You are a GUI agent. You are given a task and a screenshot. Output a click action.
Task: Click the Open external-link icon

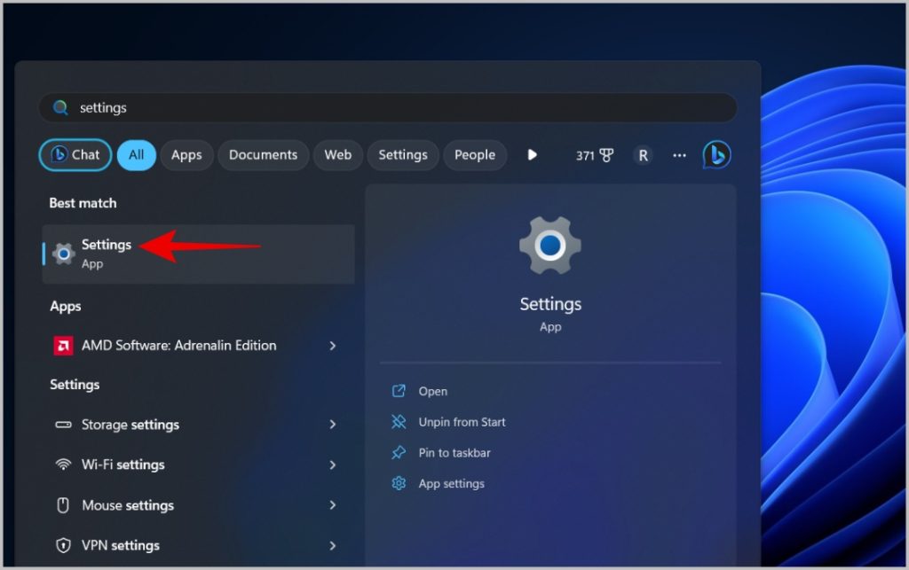click(399, 391)
